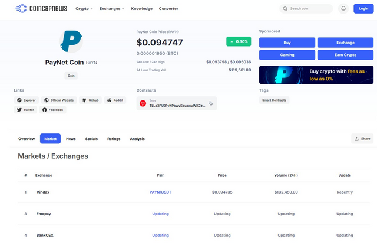Click the Fmcpay exchange name

(44, 214)
